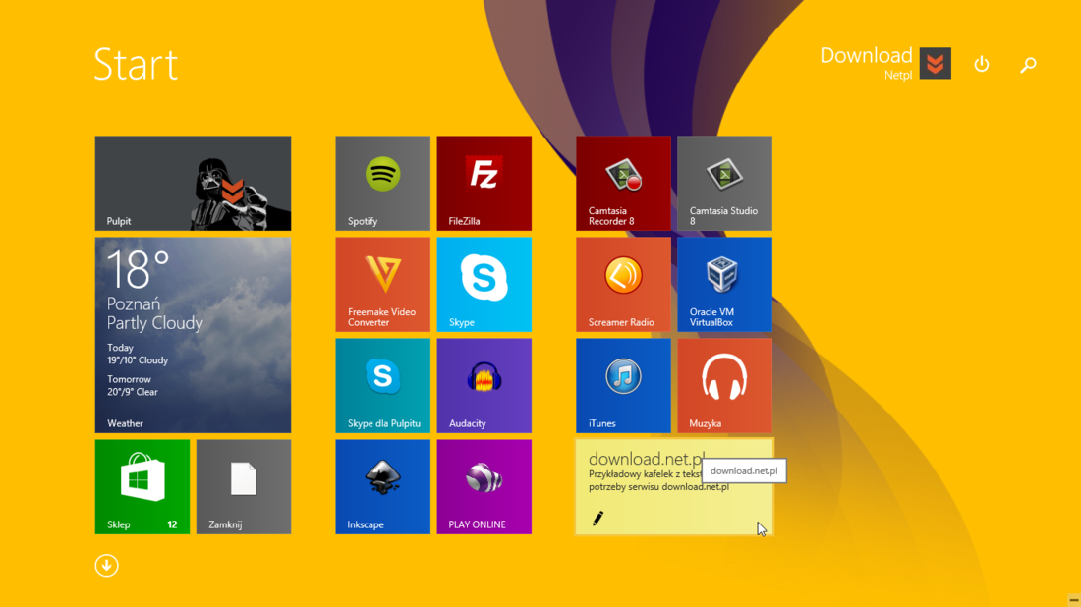Screen dimensions: 1081x607
Task: Show all apps with down arrow
Action: [107, 566]
